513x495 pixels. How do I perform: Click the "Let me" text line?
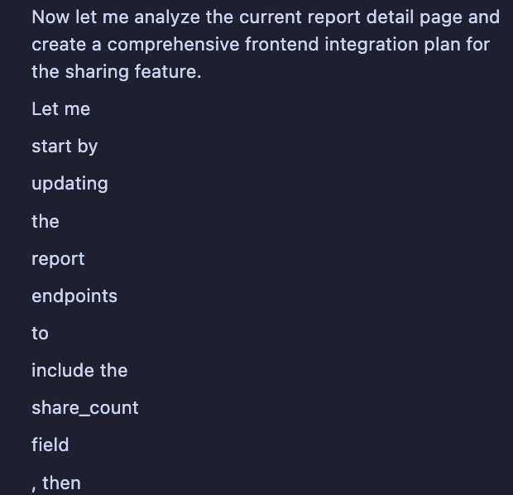tap(61, 109)
